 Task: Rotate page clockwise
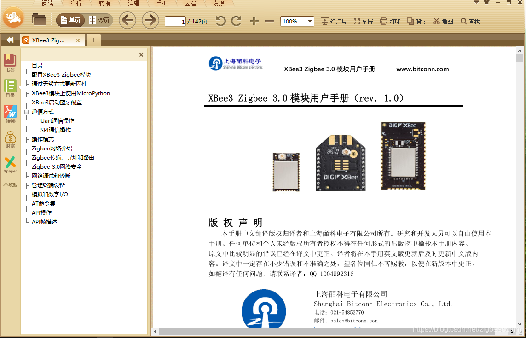pyautogui.click(x=237, y=21)
